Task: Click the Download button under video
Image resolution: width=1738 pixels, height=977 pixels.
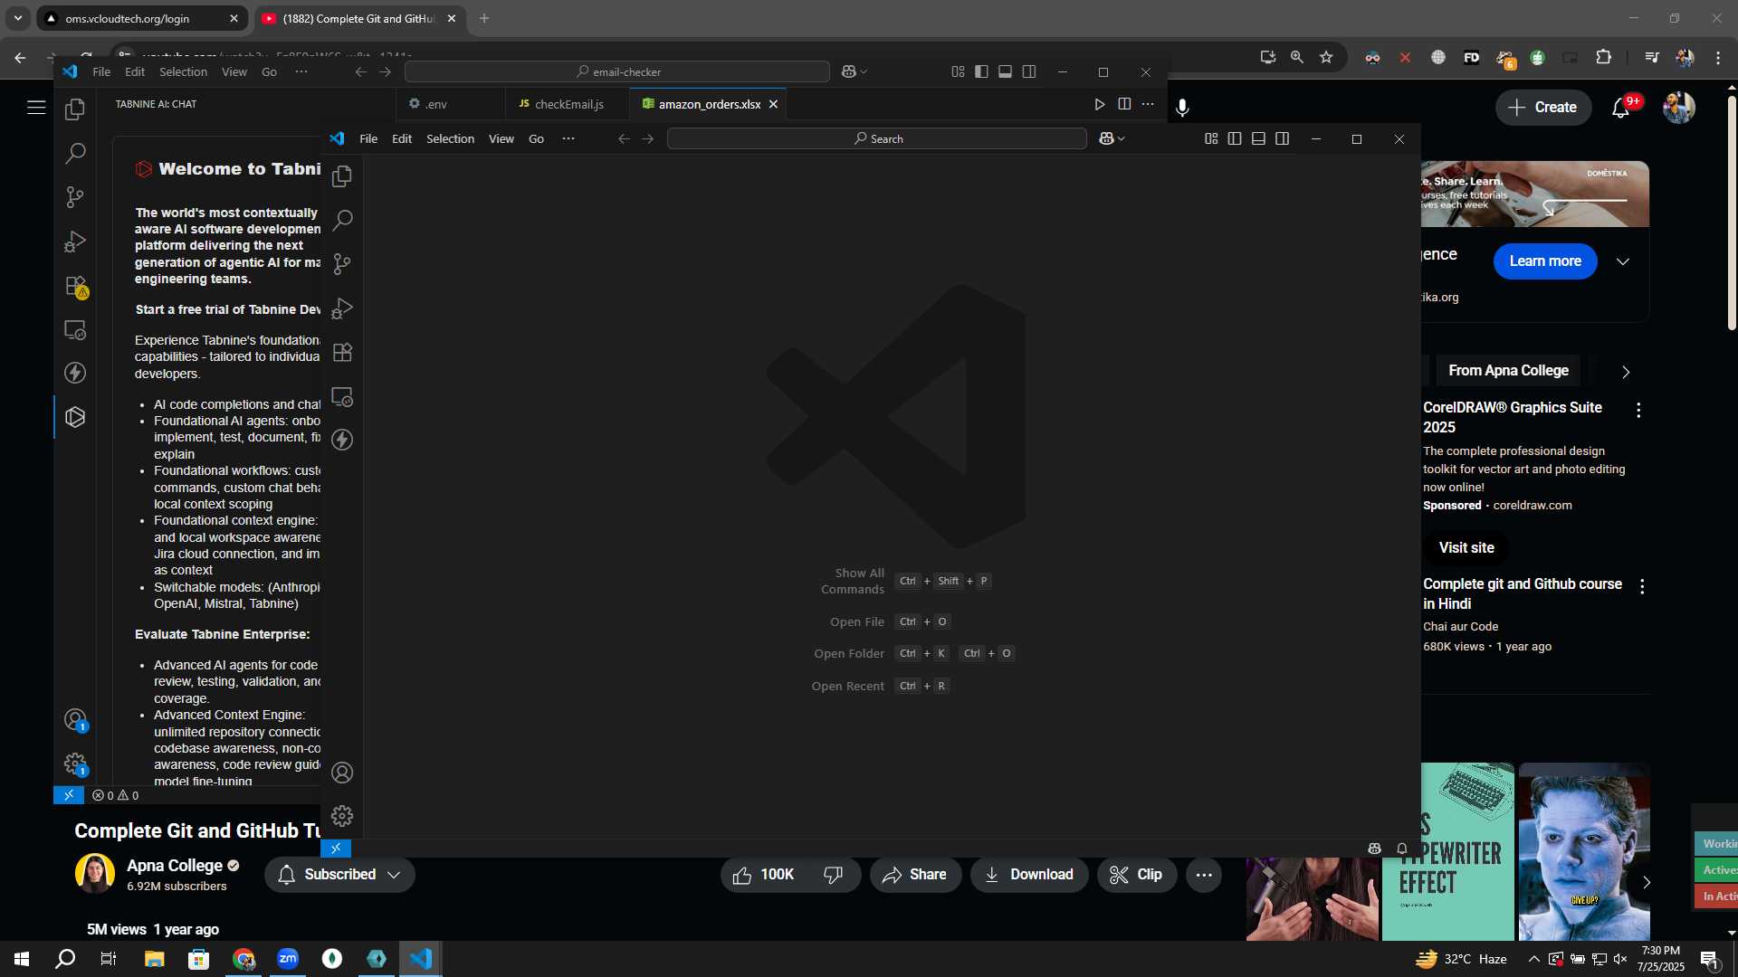Action: tap(1029, 875)
